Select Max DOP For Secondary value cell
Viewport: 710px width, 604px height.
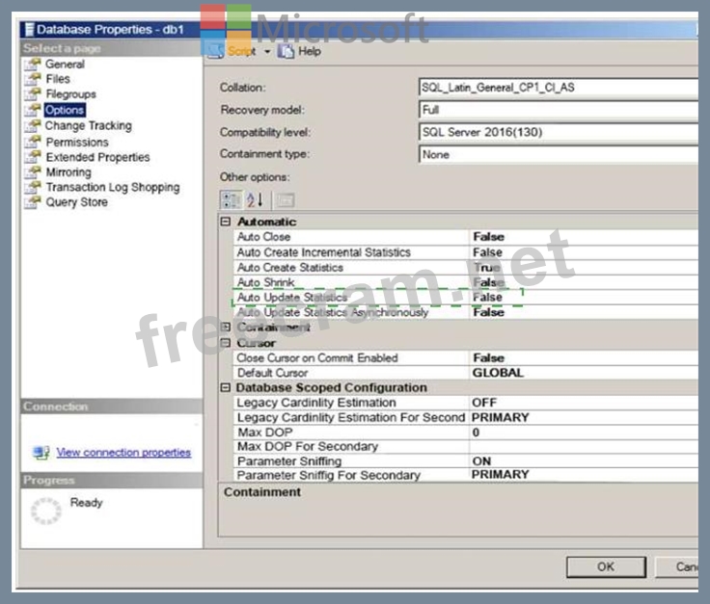click(585, 447)
